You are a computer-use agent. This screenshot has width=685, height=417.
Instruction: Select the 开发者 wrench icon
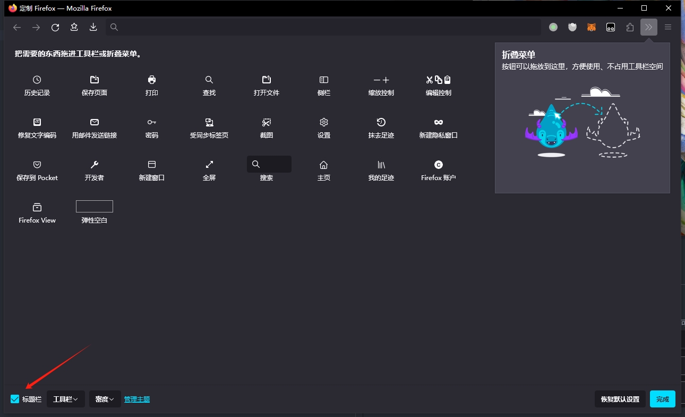coord(95,165)
